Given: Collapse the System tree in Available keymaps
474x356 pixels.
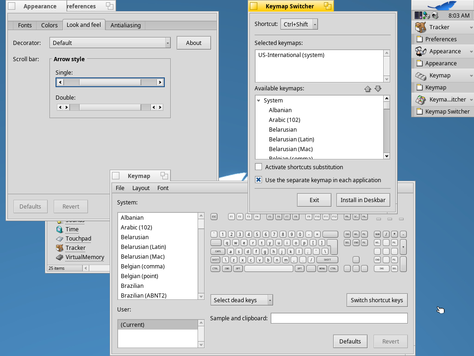Looking at the screenshot, I should click(259, 100).
